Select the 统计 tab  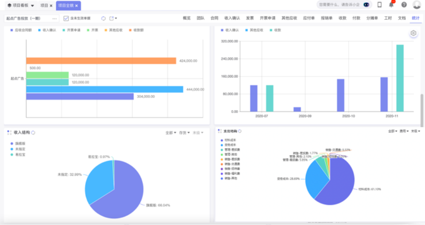pyautogui.click(x=416, y=18)
